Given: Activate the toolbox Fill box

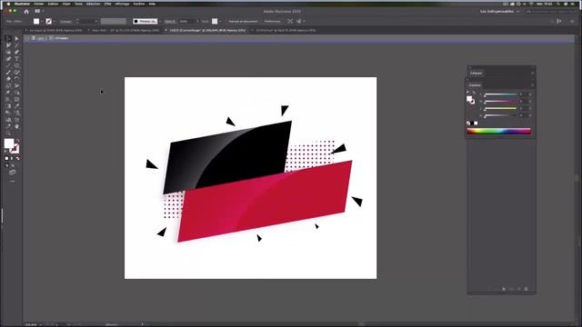Looking at the screenshot, I should [8, 143].
